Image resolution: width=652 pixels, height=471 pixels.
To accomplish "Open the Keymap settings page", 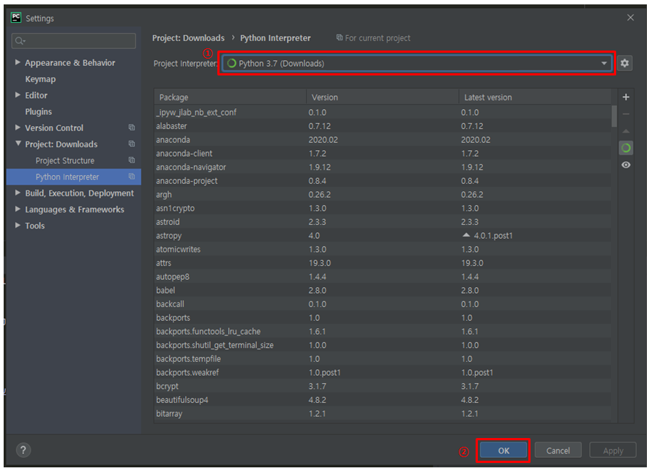I will tap(40, 79).
